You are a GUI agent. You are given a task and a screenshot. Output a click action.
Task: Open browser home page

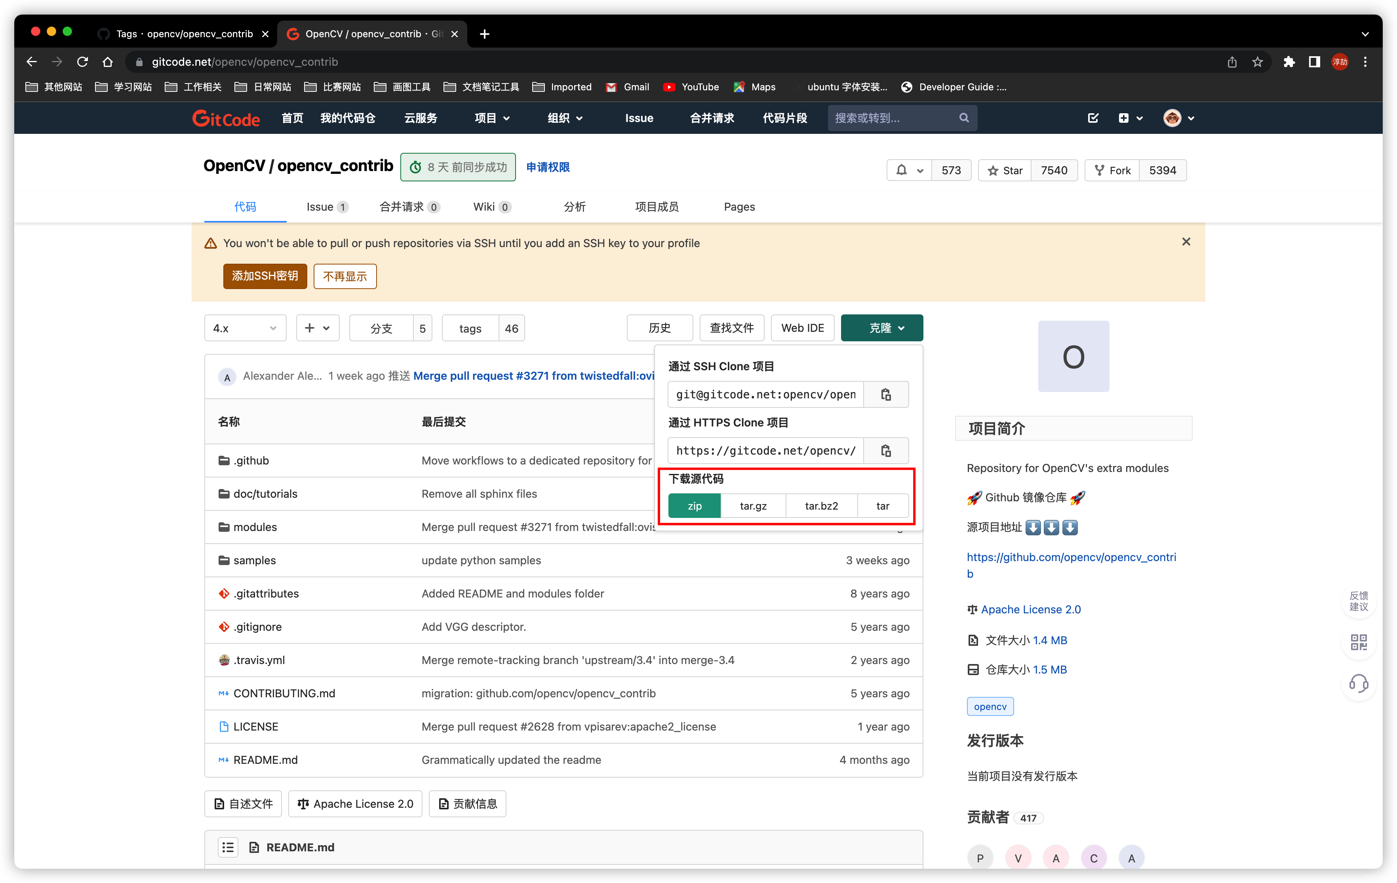pyautogui.click(x=108, y=62)
